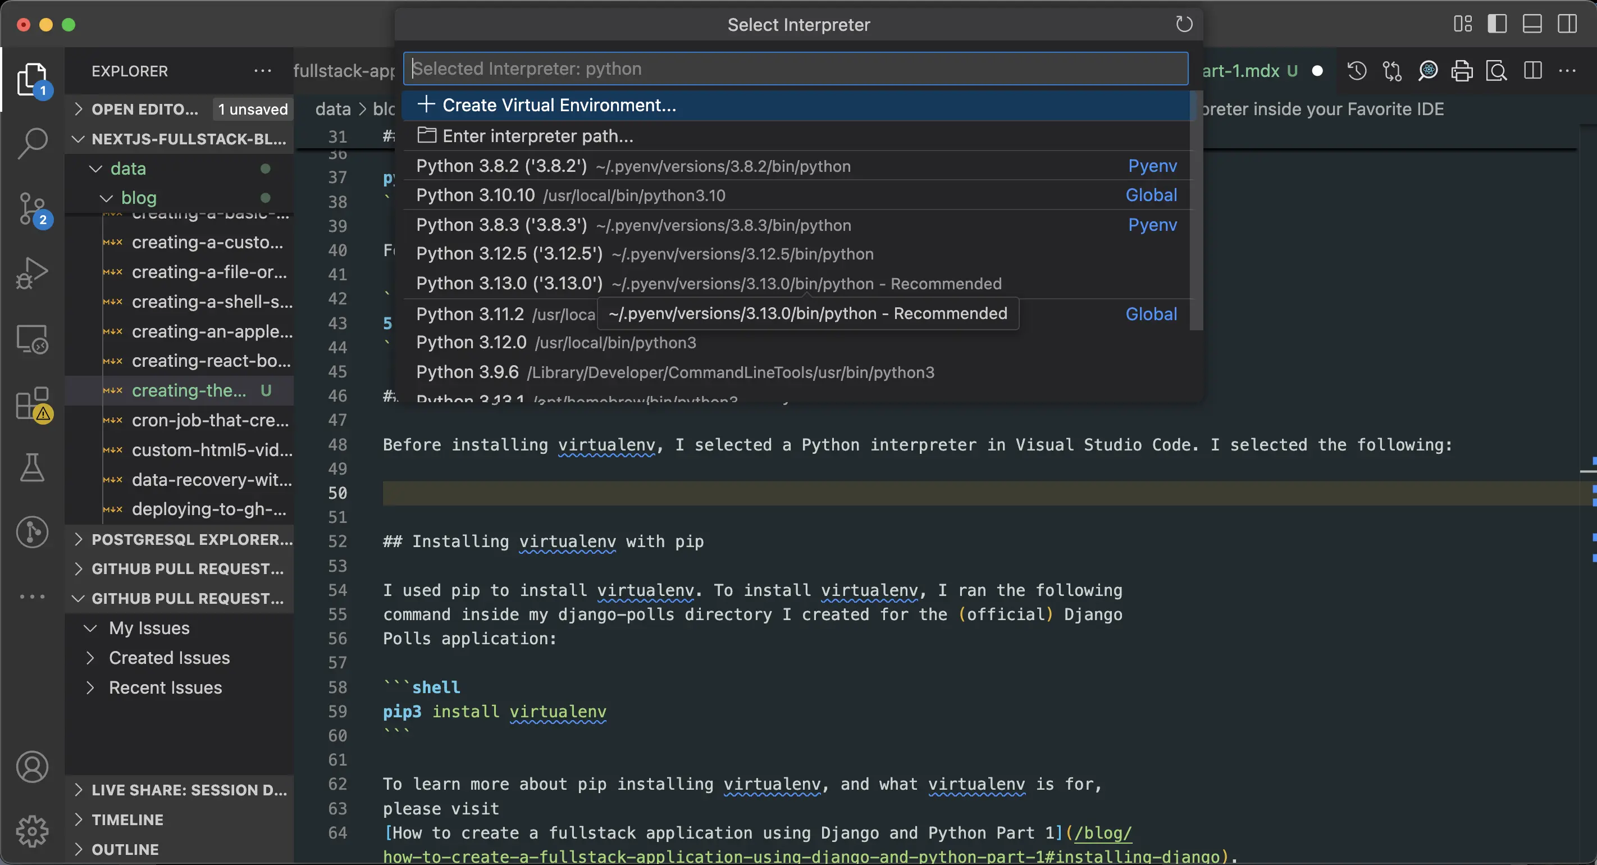Open deploying-to-gh-... file

click(x=179, y=509)
